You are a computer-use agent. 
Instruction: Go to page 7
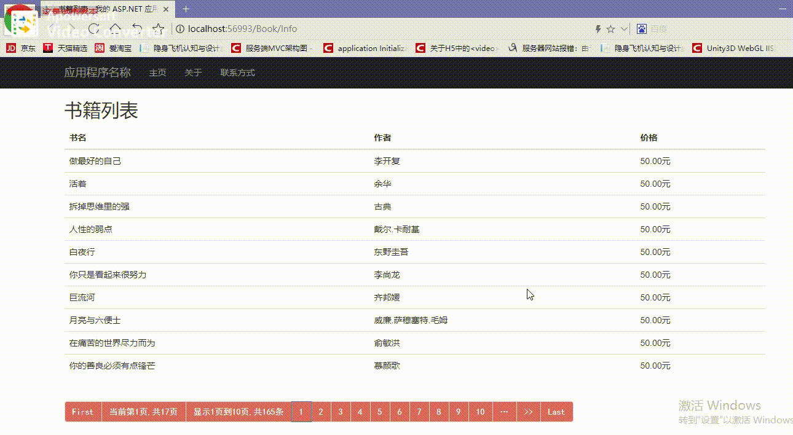pos(419,412)
